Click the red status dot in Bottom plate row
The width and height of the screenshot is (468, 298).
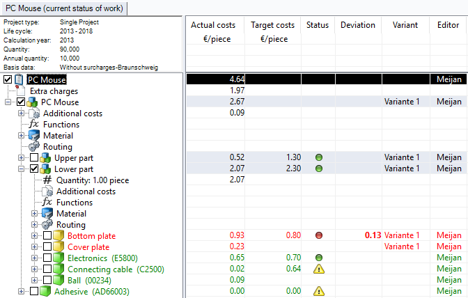tap(318, 236)
